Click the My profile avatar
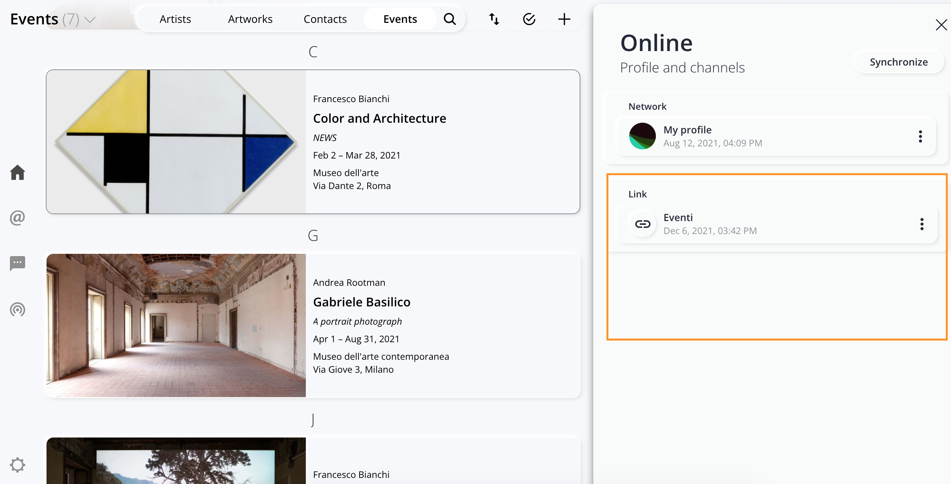The width and height of the screenshot is (951, 484). tap(643, 136)
